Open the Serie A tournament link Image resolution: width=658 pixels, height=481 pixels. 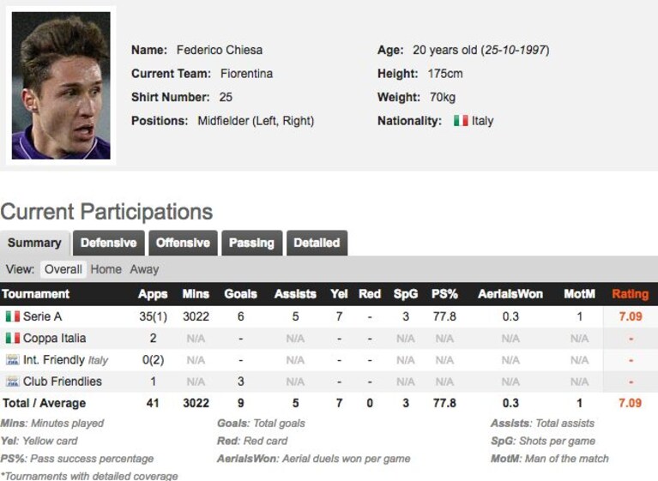tap(42, 316)
